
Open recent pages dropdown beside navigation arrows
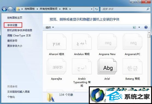(x=14, y=9)
